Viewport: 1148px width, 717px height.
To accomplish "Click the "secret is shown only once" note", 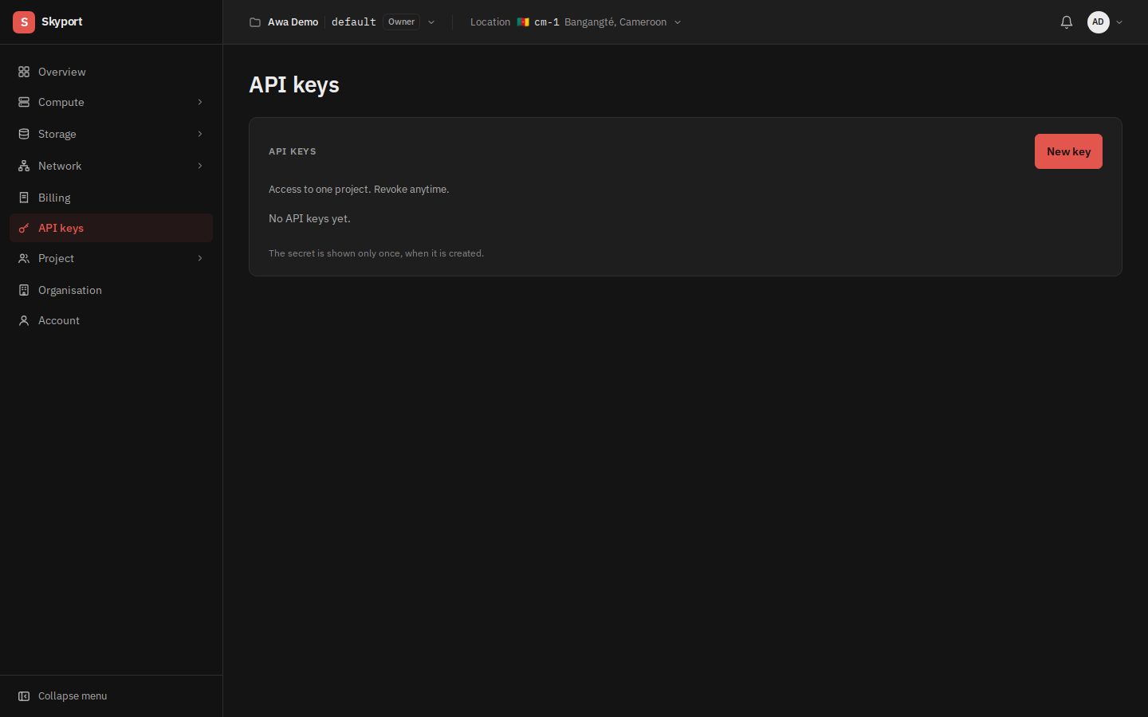I will [x=376, y=253].
